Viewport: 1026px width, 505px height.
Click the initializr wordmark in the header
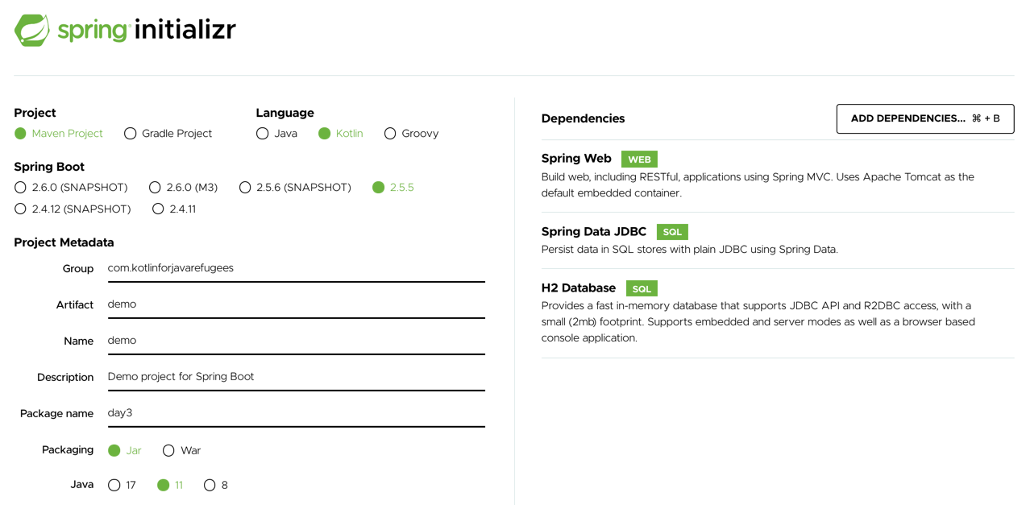[x=185, y=31]
